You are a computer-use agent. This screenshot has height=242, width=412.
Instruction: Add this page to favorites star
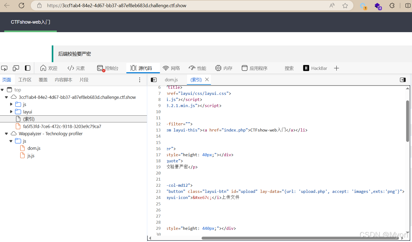click(x=345, y=6)
